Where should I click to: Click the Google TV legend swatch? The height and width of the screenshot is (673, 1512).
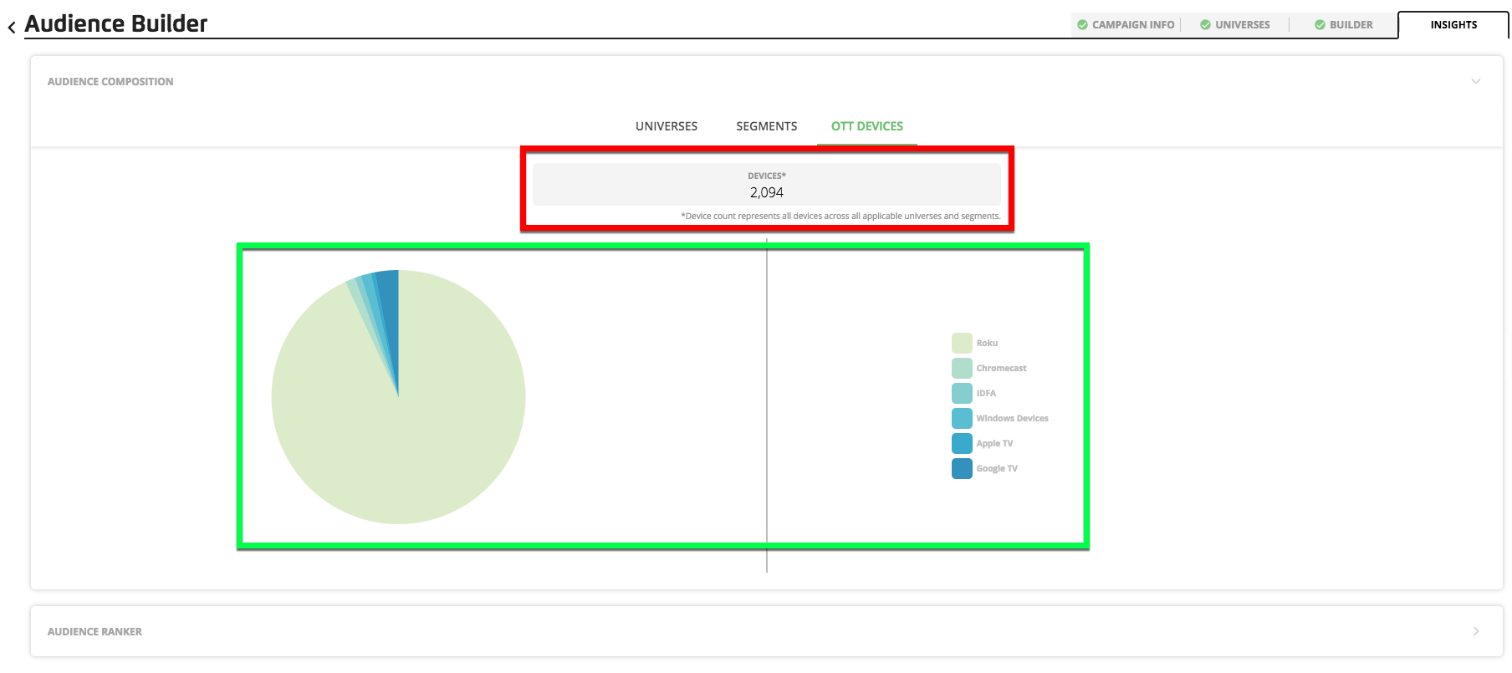pyautogui.click(x=962, y=468)
